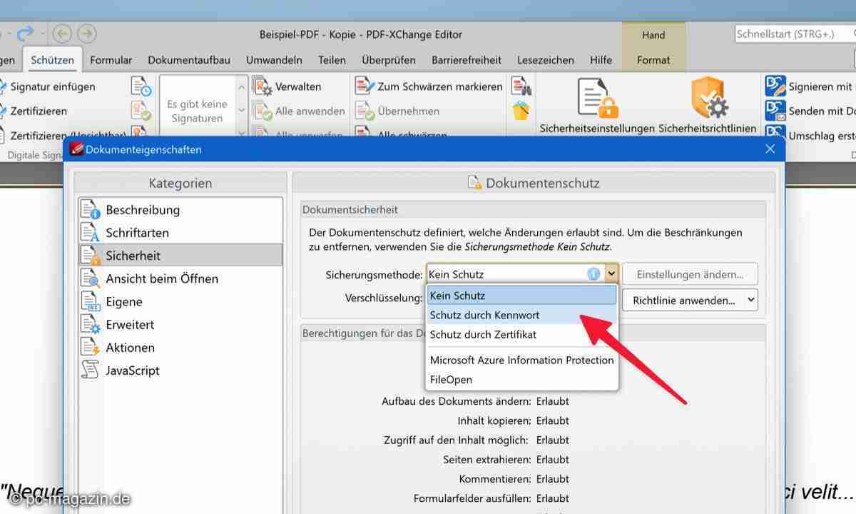The image size is (856, 514).
Task: Select the Aktionen category
Action: click(x=130, y=348)
